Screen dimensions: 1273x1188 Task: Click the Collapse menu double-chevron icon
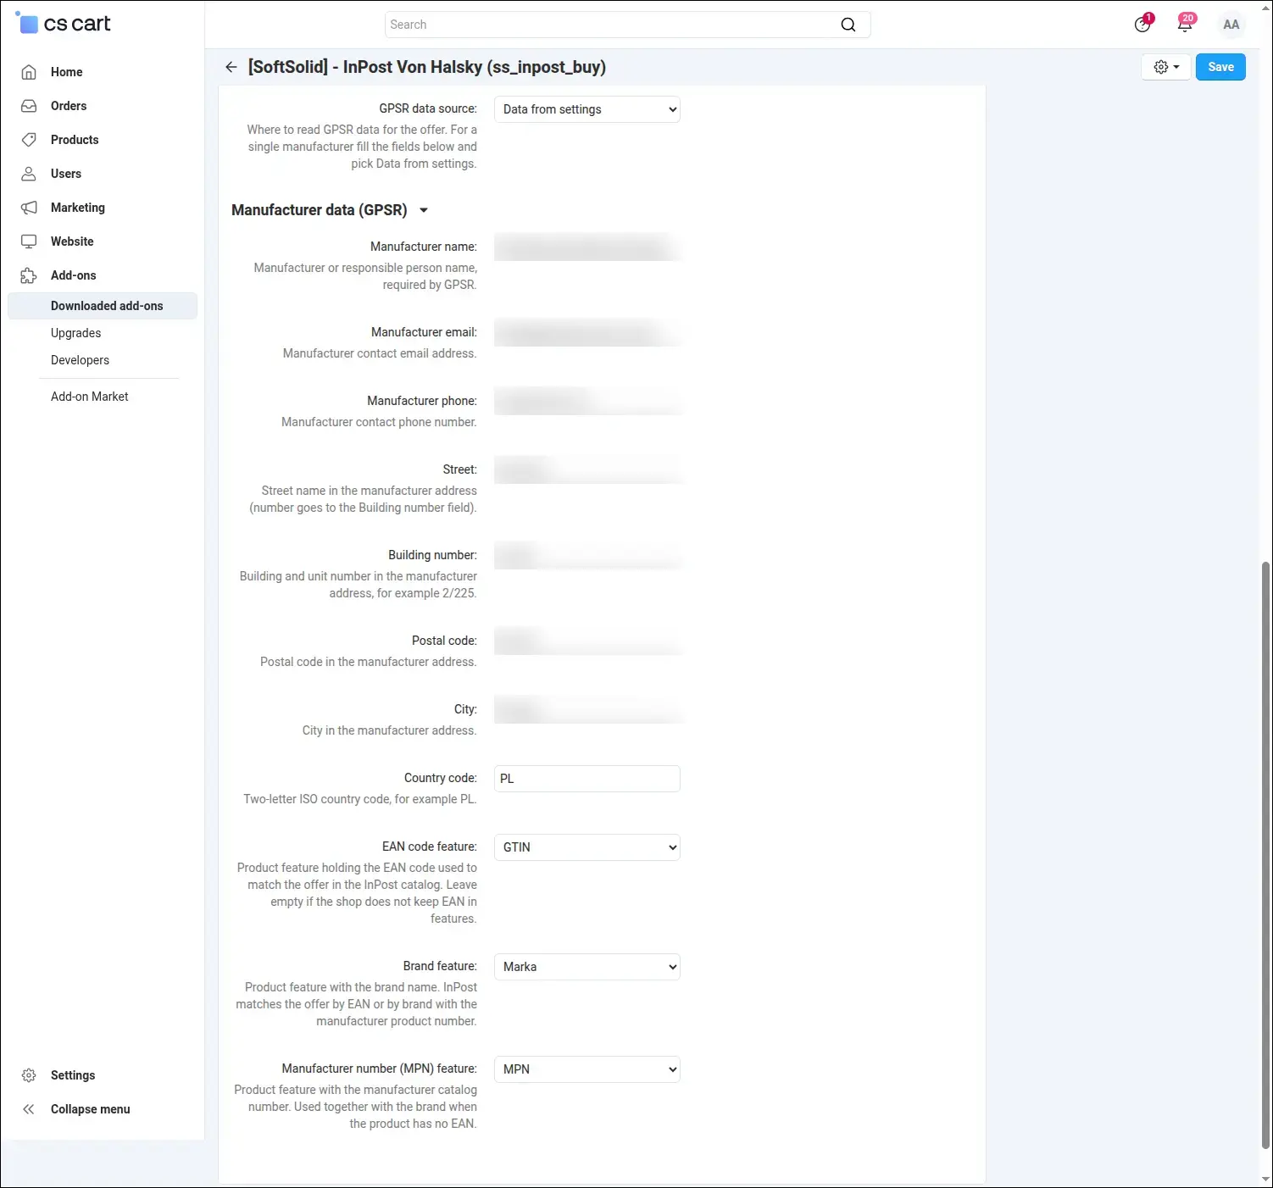coord(29,1109)
